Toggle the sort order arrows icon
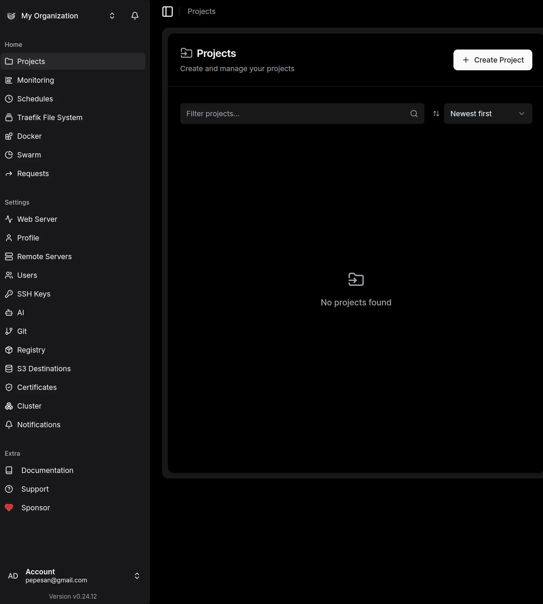Screen dimensions: 543x604 436,113
